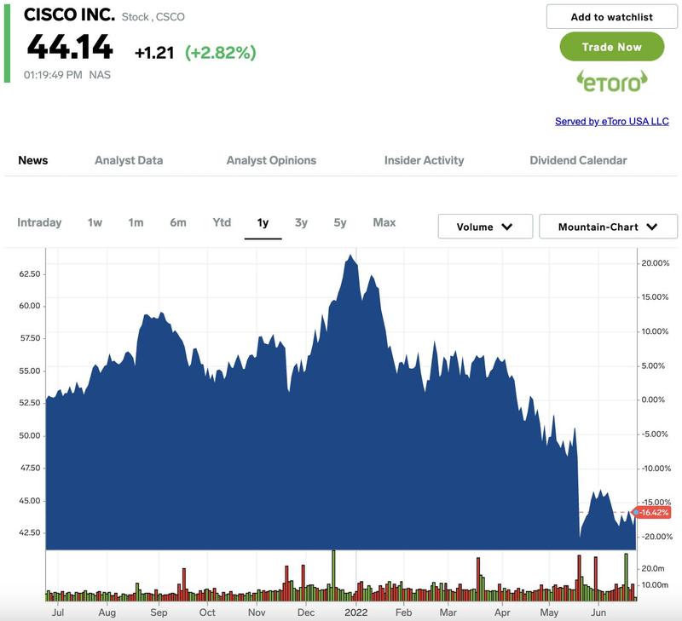The width and height of the screenshot is (682, 621).
Task: Click the Sep label on time axis
Action: 159,612
